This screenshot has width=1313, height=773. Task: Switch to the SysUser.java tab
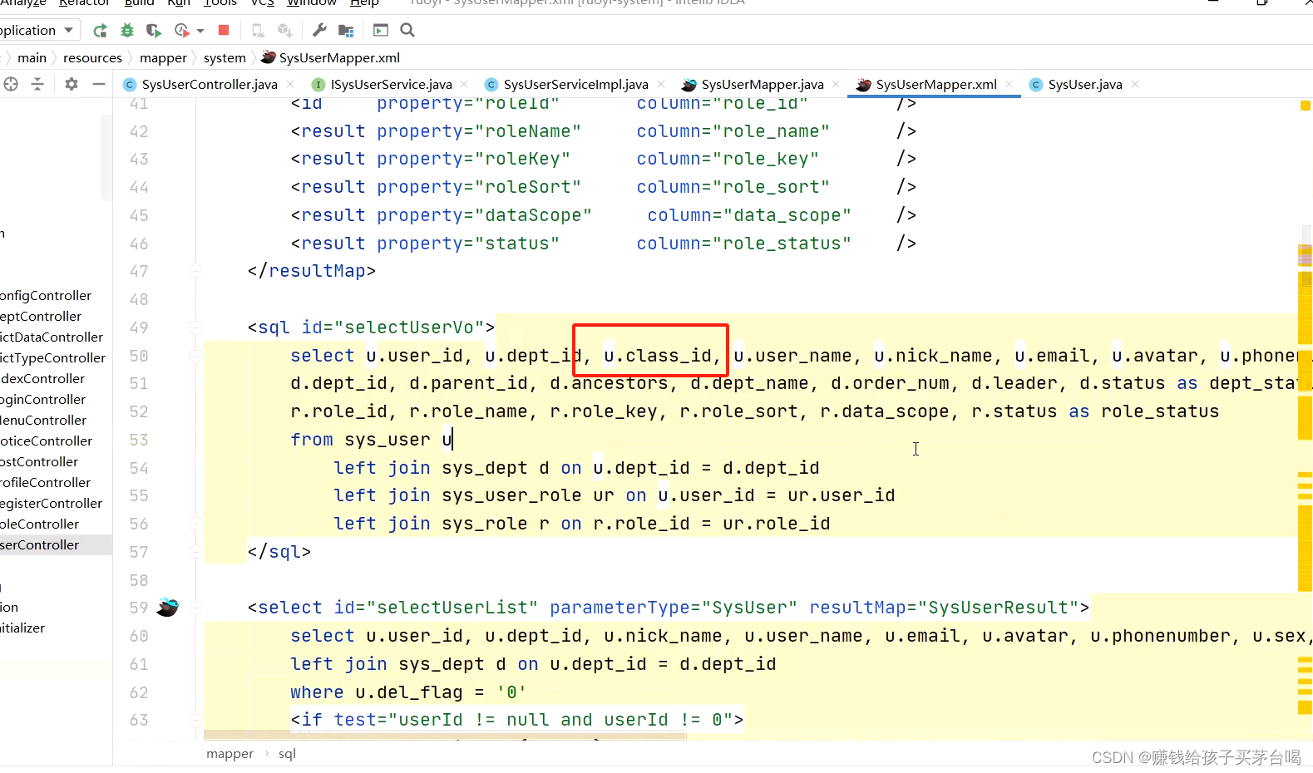click(1085, 84)
